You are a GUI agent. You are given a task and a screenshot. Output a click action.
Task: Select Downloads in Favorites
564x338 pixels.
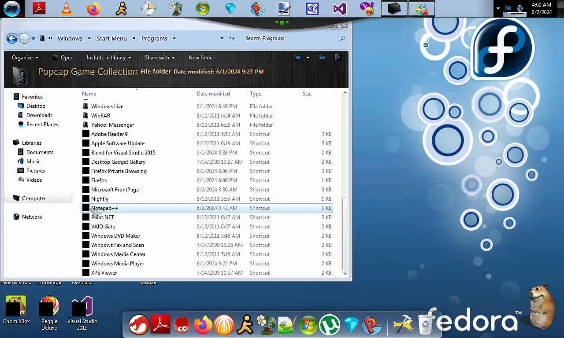click(x=39, y=115)
